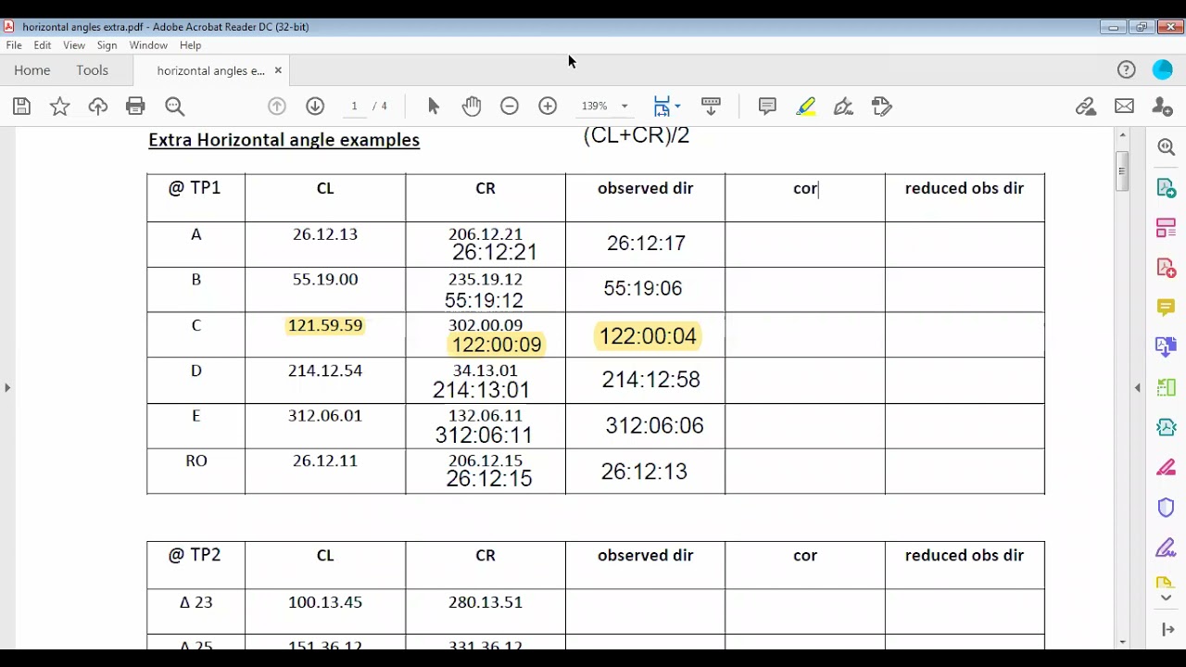Share a link to the file
Viewport: 1186px width, 667px height.
tap(1086, 107)
